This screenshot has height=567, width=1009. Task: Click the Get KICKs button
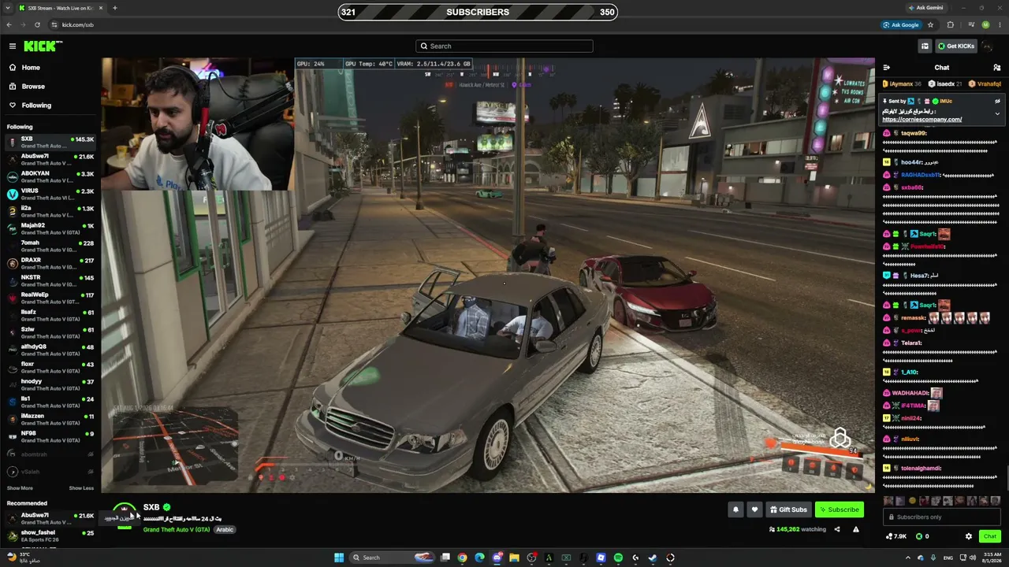(x=956, y=46)
